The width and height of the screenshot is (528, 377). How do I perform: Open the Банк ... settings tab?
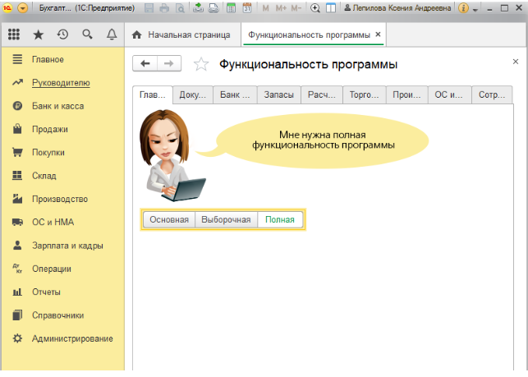pos(235,95)
